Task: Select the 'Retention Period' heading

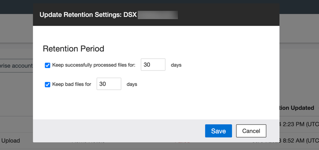Action: click(x=73, y=49)
